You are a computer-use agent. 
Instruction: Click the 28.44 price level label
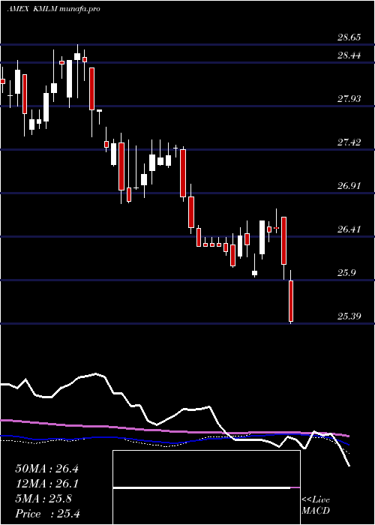point(349,55)
